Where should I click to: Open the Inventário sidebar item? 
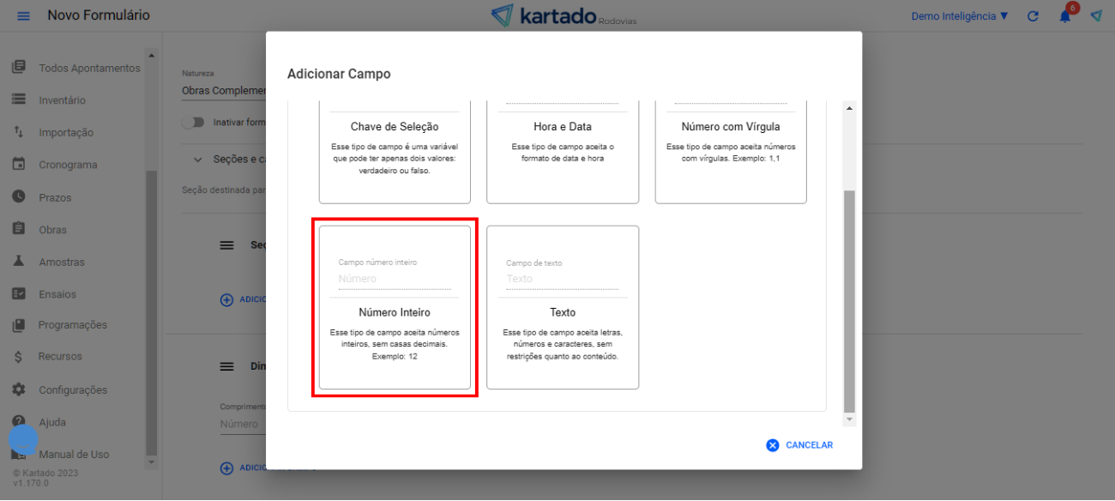[x=62, y=100]
